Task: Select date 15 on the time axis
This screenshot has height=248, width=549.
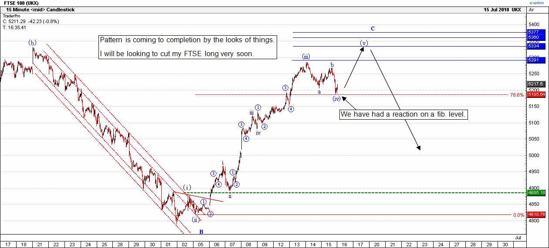Action: 329,245
